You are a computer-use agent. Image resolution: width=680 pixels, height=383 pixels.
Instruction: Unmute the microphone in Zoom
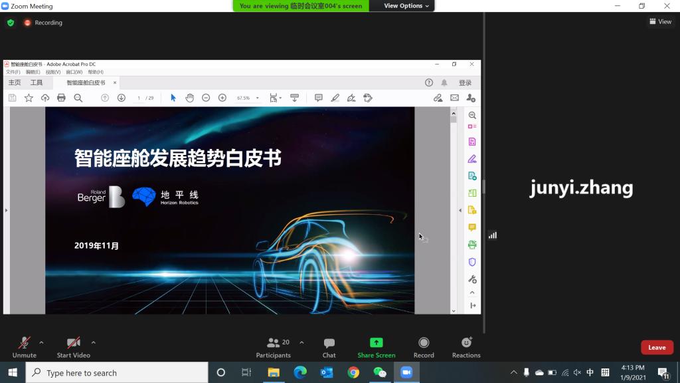point(24,346)
